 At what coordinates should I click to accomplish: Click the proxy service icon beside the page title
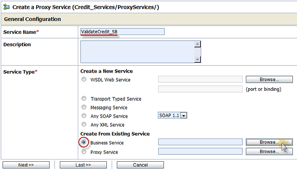pos(6,7)
